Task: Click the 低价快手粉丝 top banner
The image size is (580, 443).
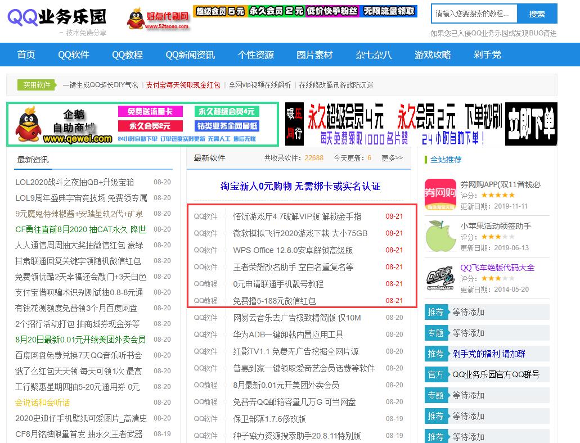Action: pyautogui.click(x=332, y=11)
